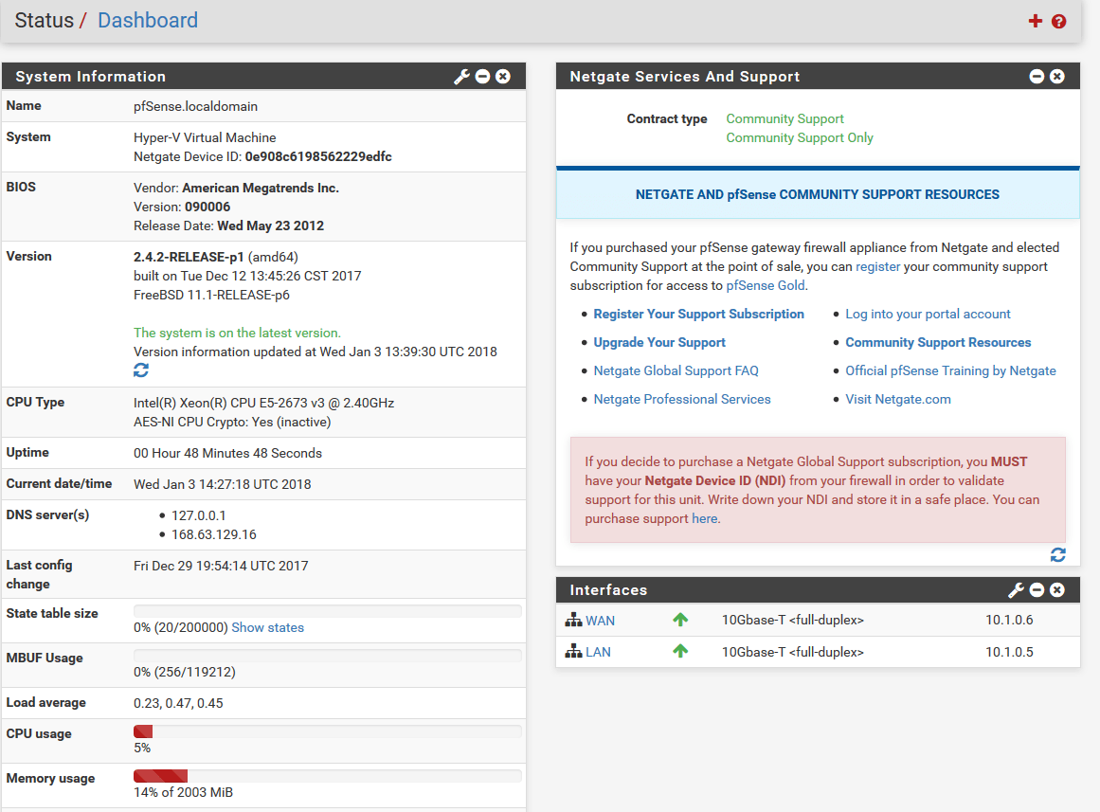Screen dimensions: 1100x812
Task: Click FreeBSD 11.1-RELEASE-p6 text
Action: click(x=212, y=295)
